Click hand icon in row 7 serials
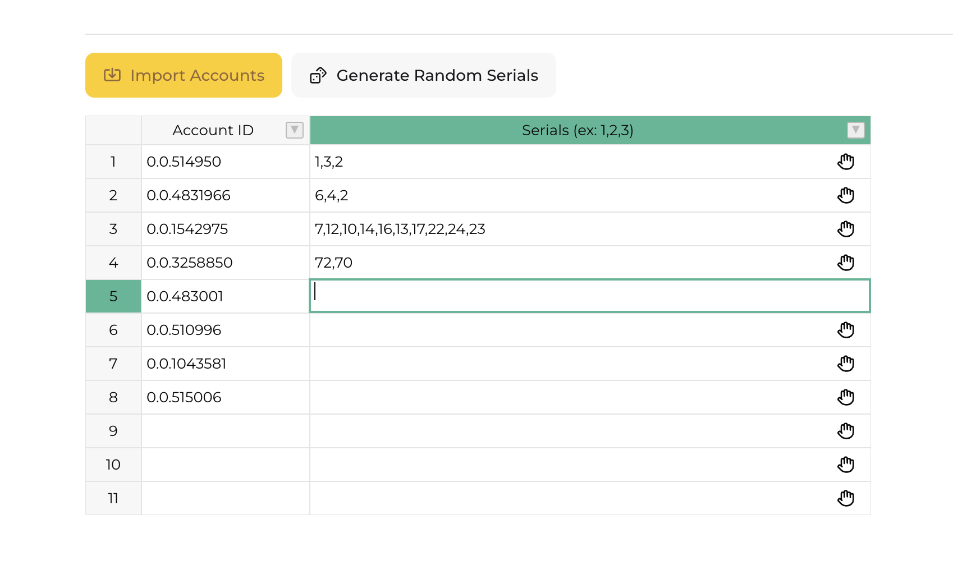 click(845, 364)
